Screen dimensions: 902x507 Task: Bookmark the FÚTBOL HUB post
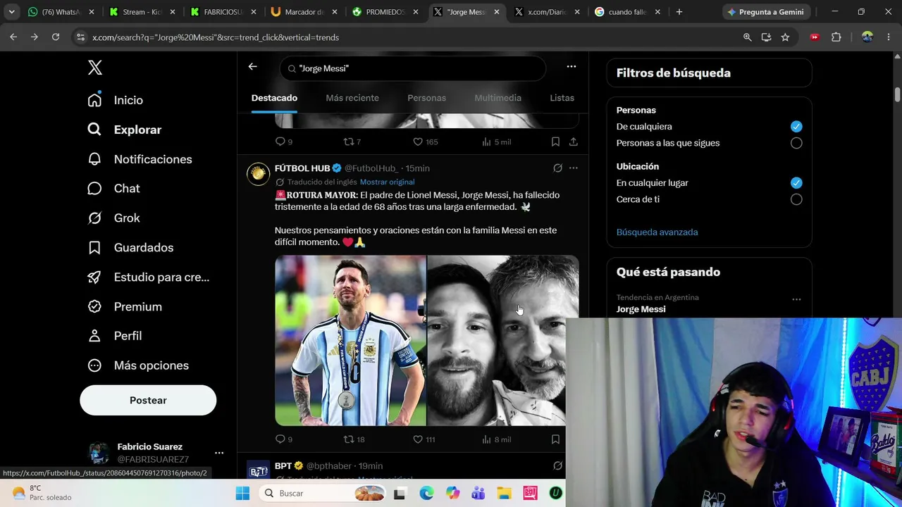pos(555,439)
